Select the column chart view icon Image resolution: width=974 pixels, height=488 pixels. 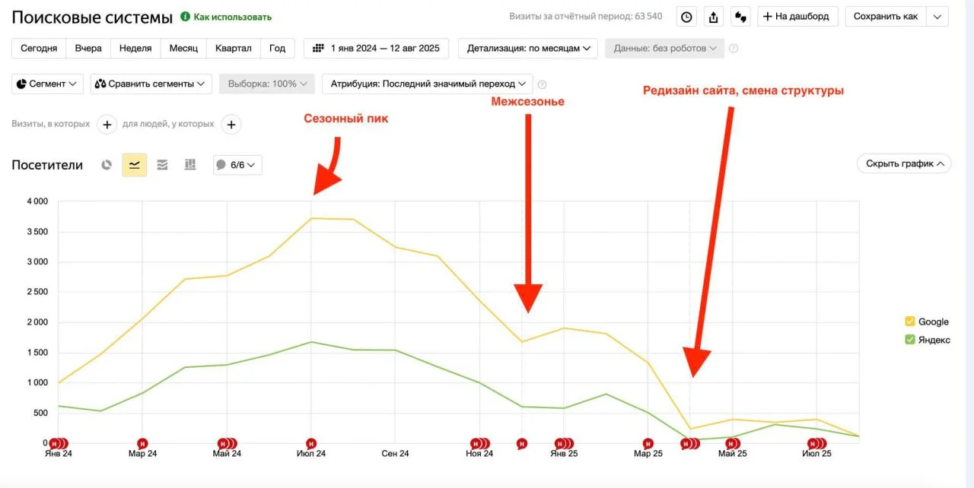[x=190, y=164]
